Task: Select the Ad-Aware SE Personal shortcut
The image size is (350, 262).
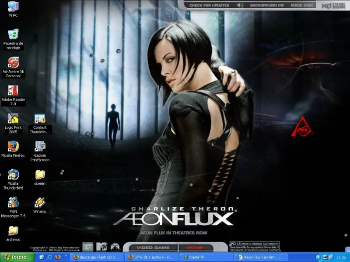Action: click(13, 67)
